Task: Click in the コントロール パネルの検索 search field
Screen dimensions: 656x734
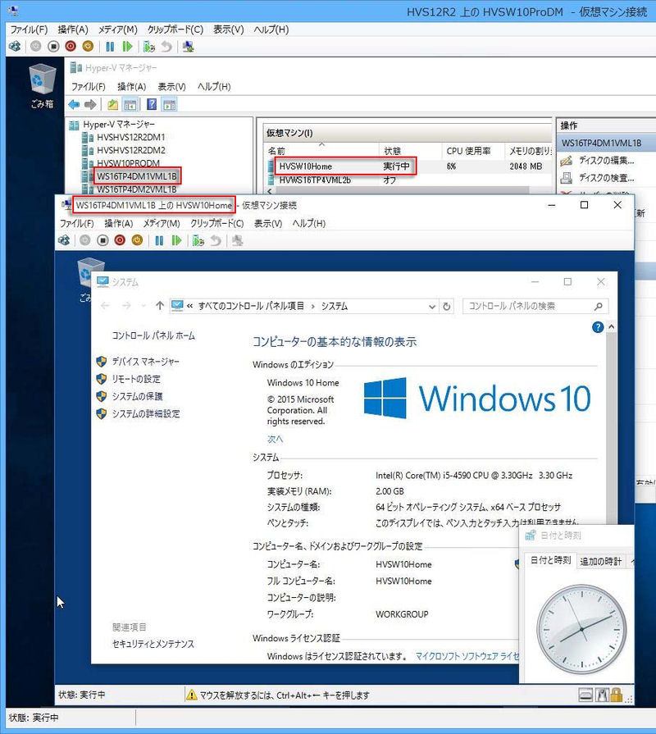Action: pyautogui.click(x=529, y=306)
